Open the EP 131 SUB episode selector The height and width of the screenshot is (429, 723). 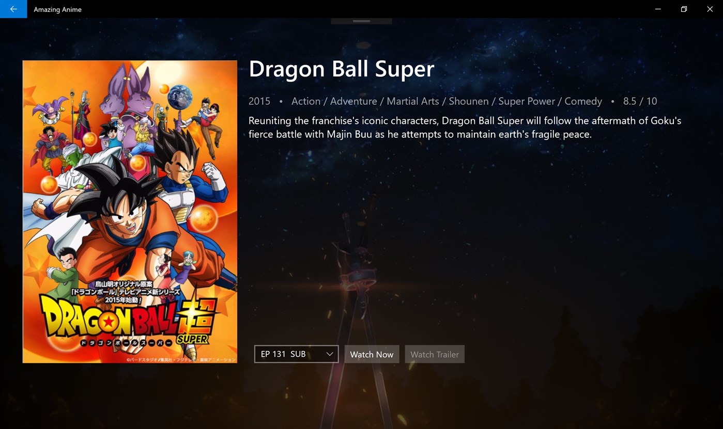tap(296, 354)
